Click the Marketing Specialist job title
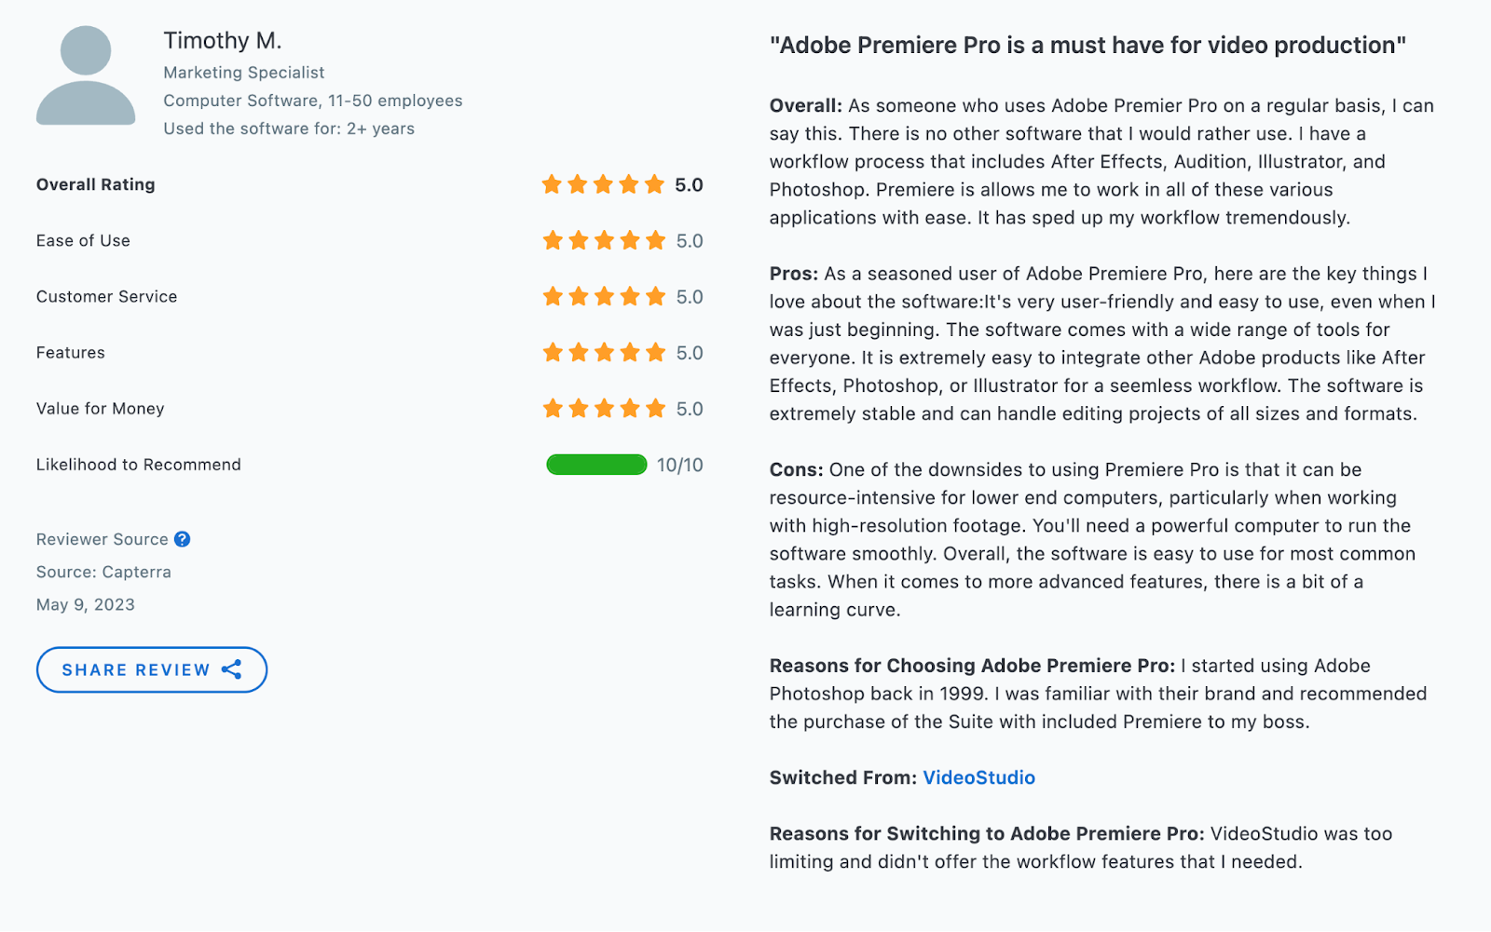 244,73
